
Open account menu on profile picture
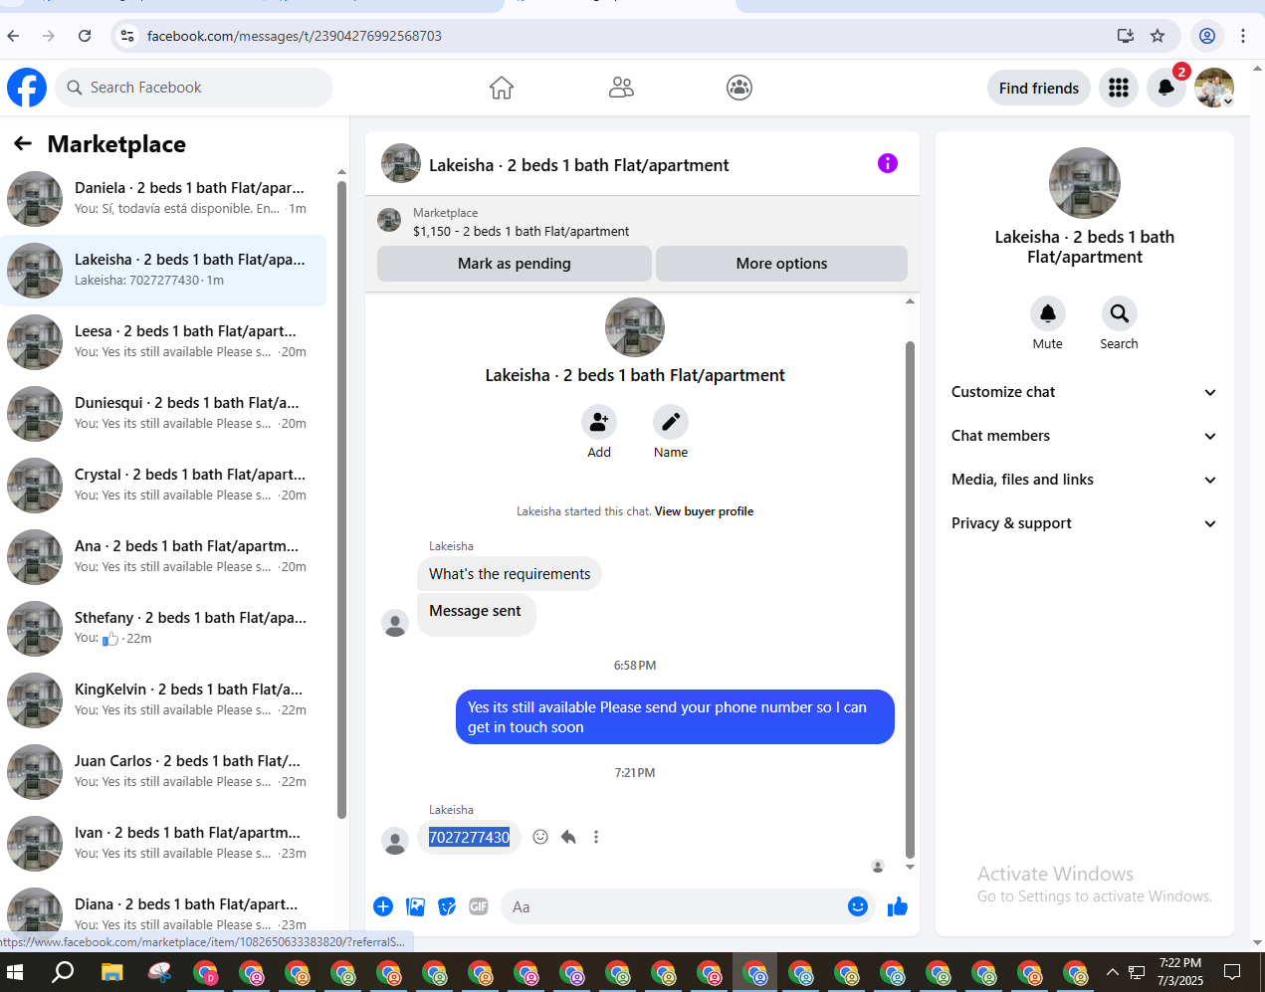[x=1214, y=88]
